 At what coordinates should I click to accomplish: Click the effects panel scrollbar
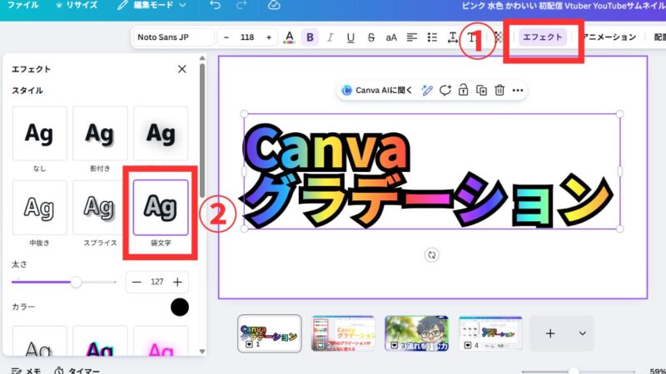coord(202,130)
